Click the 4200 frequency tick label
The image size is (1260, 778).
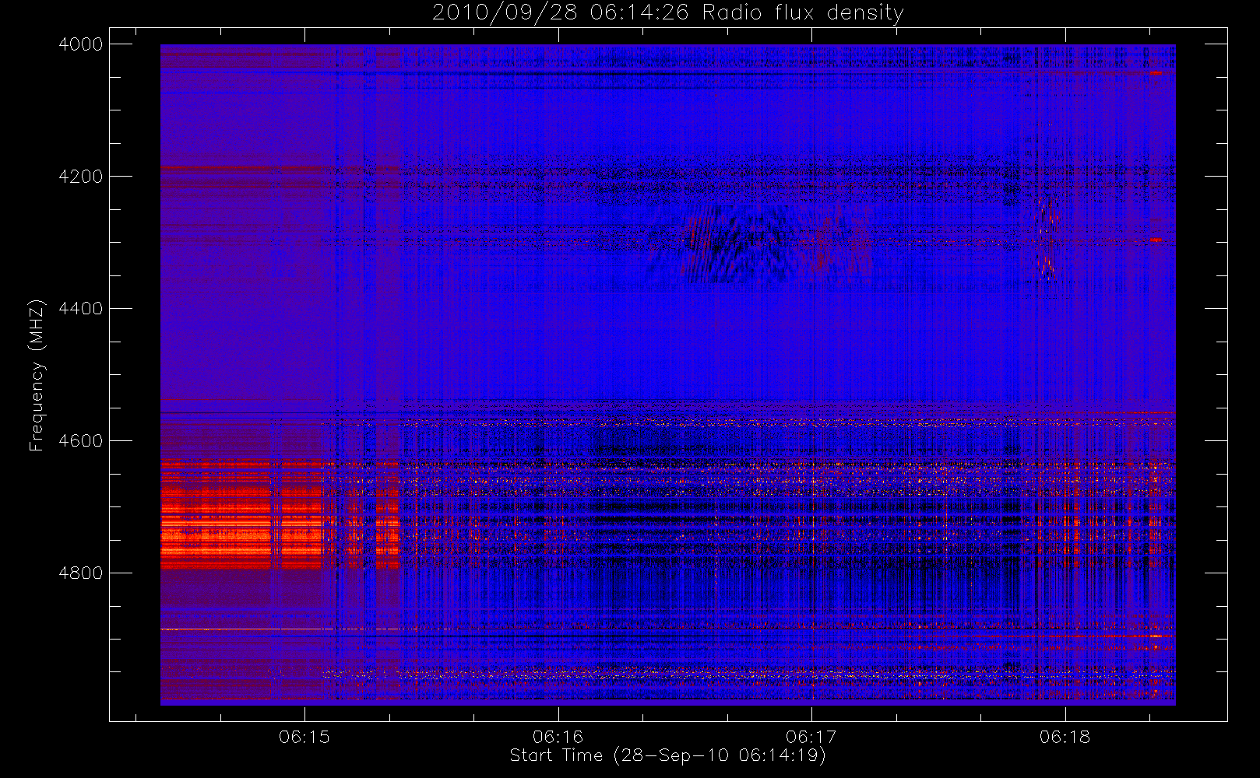coord(81,177)
